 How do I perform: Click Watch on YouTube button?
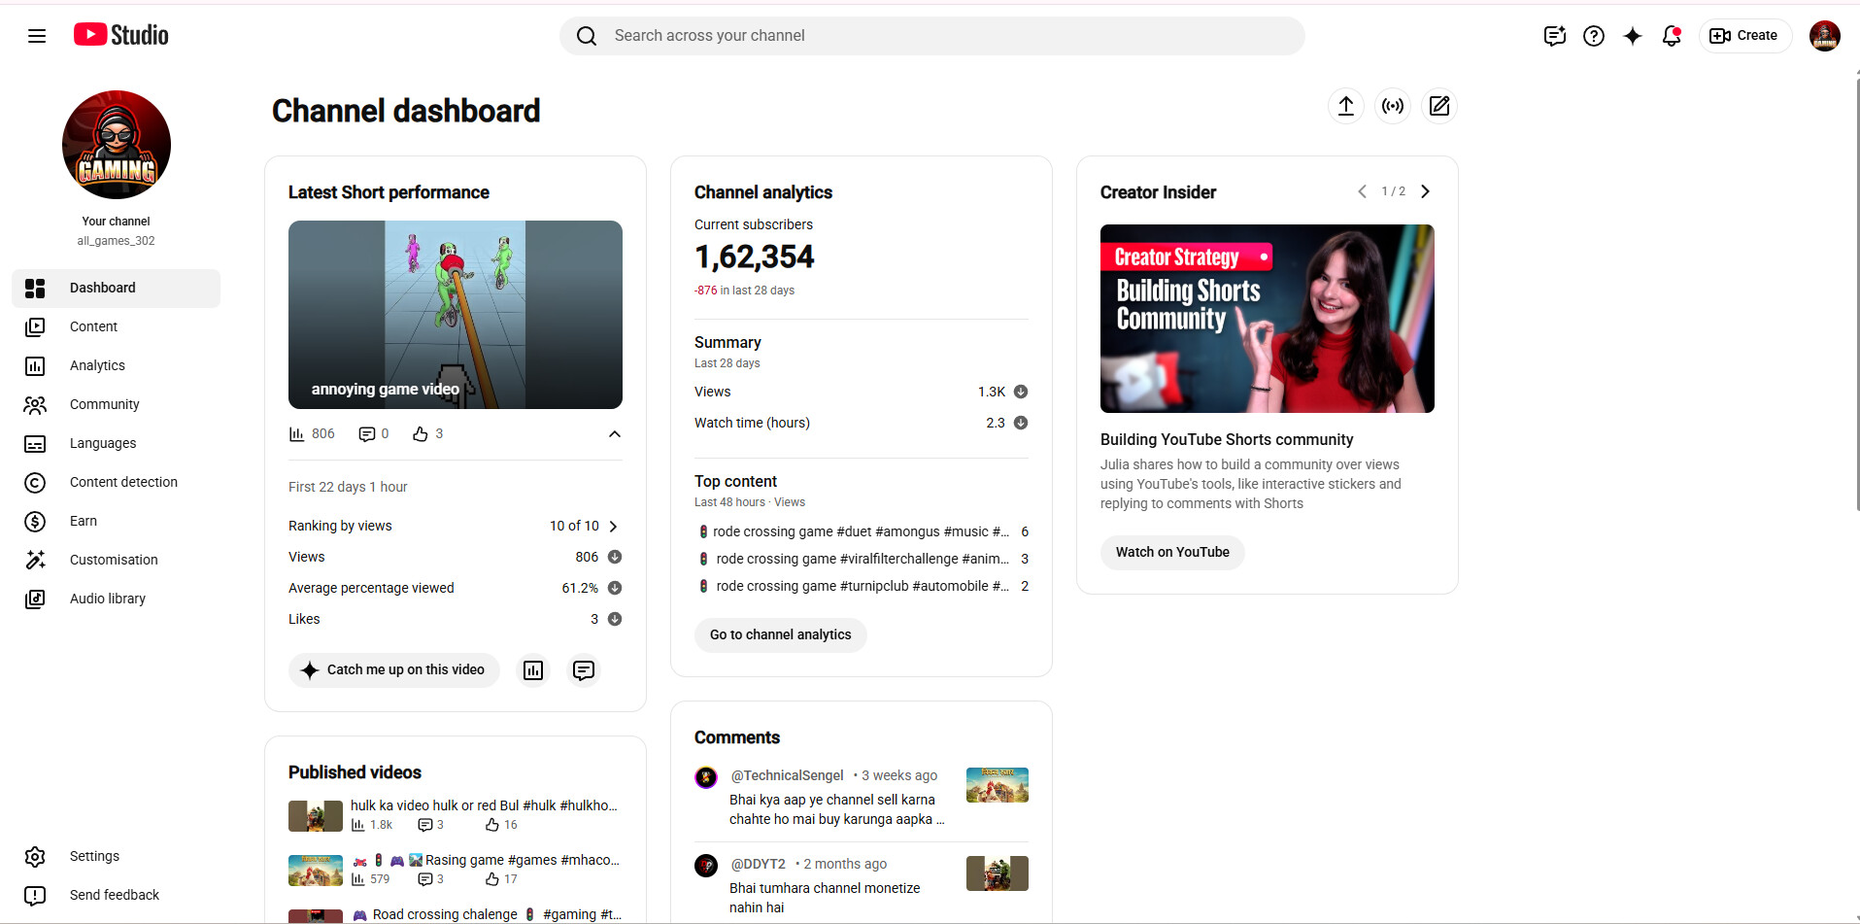pos(1172,553)
